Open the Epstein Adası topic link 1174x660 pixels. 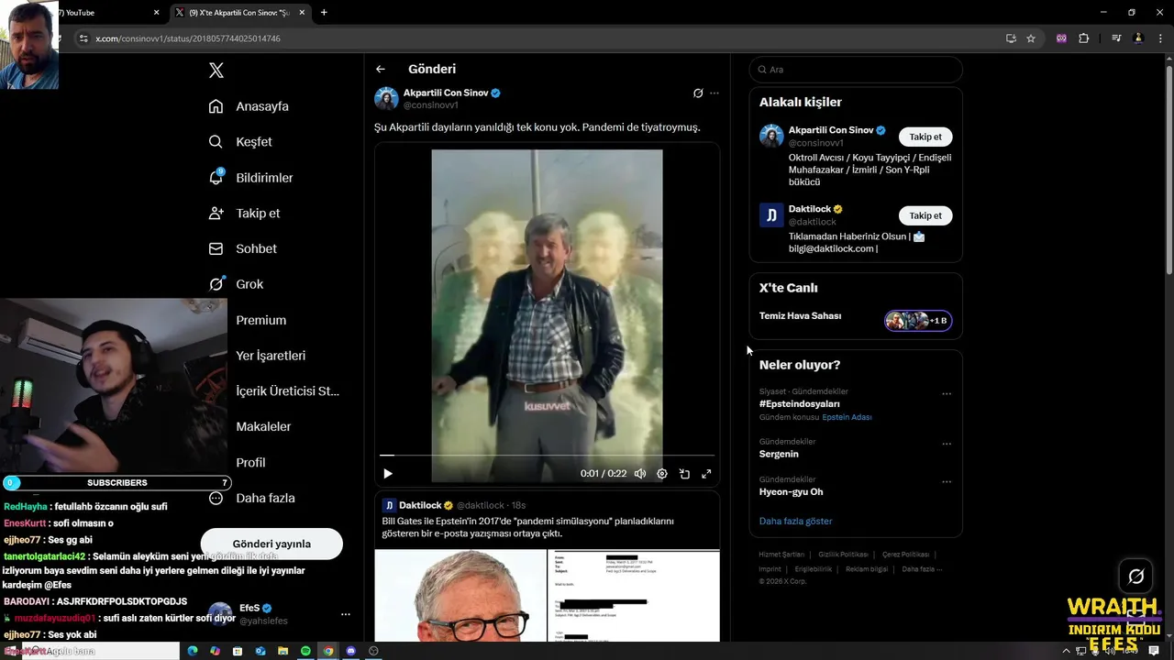[847, 417]
